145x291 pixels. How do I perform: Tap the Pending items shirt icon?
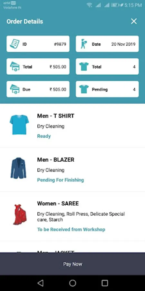pos(84,89)
